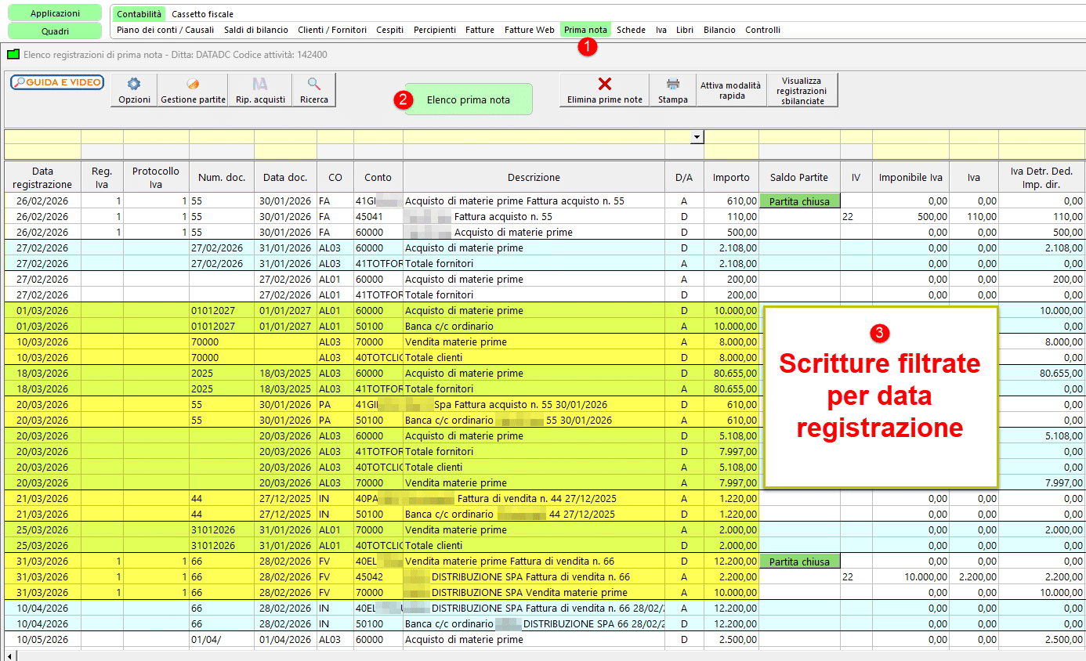This screenshot has width=1086, height=661.
Task: Open Ricerca with the magnifier icon
Action: tap(314, 90)
